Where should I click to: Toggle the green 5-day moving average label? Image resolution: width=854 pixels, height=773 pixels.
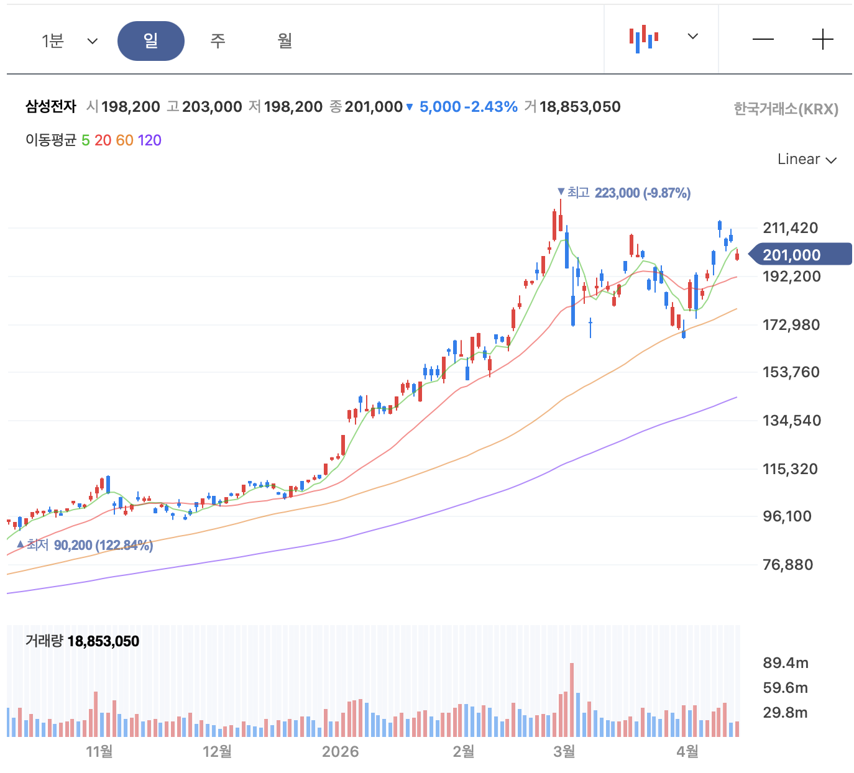86,140
